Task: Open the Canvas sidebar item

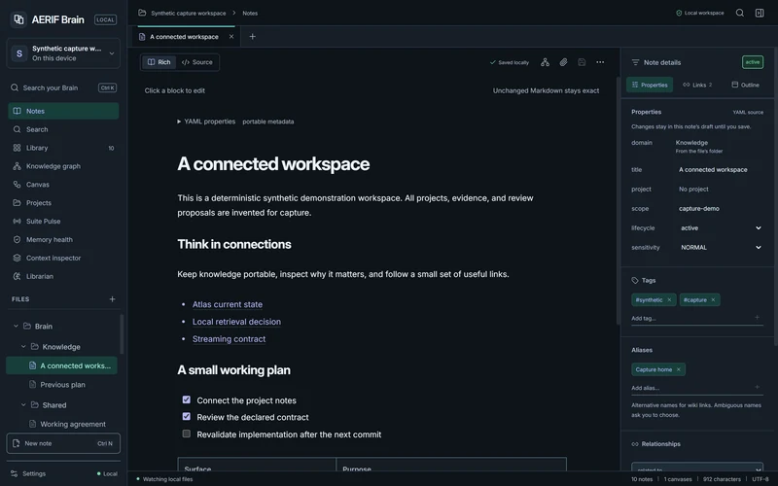Action: click(63, 185)
